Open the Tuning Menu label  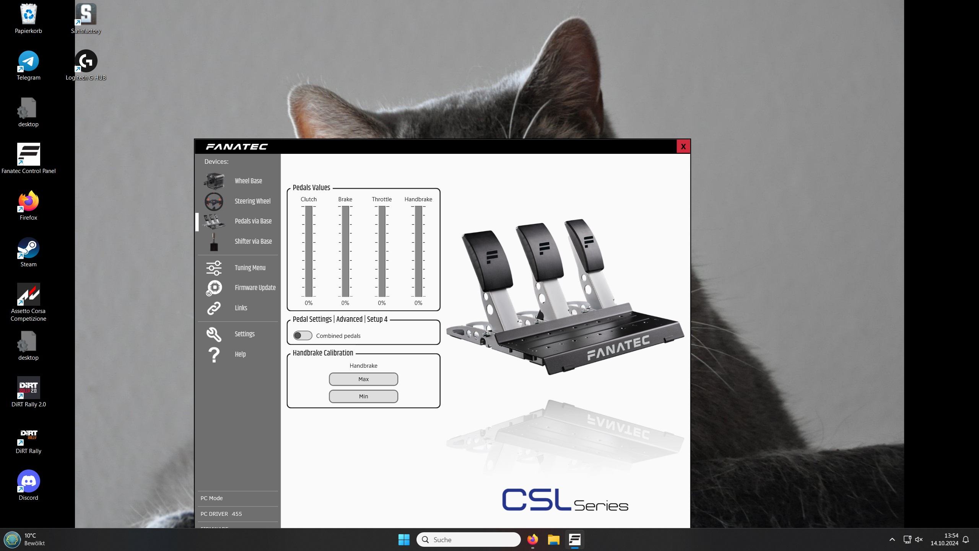pyautogui.click(x=250, y=268)
